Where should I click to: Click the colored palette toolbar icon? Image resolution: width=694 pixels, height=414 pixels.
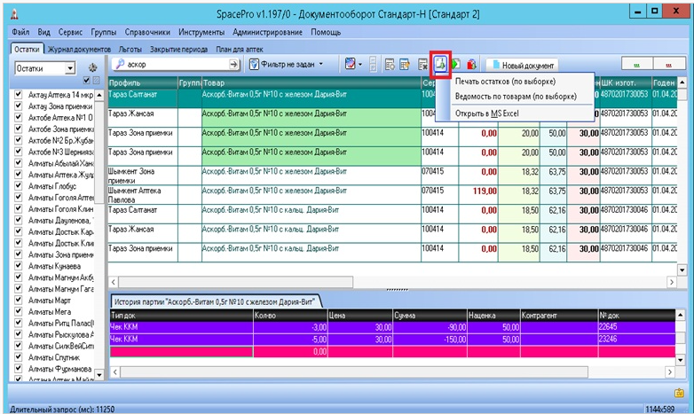click(x=350, y=64)
